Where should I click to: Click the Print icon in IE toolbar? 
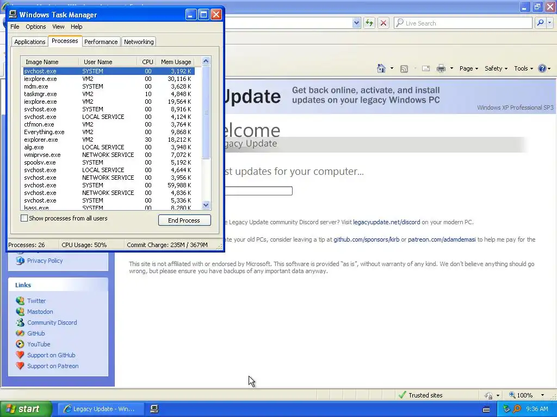[x=441, y=68]
